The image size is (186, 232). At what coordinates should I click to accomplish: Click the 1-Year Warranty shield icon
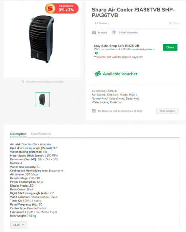pyautogui.click(x=114, y=32)
